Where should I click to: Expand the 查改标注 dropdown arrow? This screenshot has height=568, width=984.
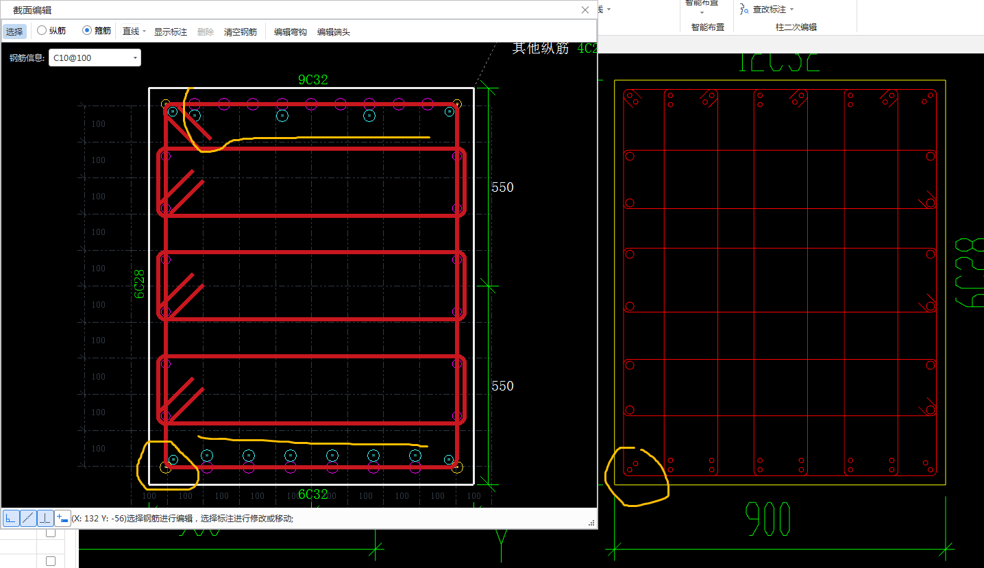[x=791, y=10]
